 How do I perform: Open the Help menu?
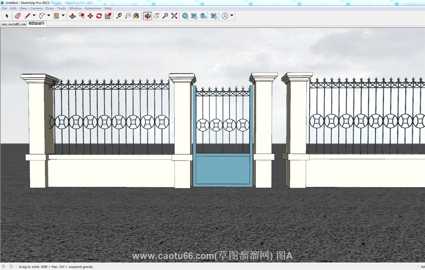[108, 8]
